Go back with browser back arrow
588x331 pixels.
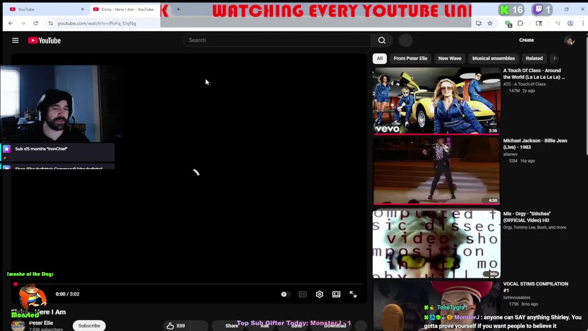pos(11,23)
